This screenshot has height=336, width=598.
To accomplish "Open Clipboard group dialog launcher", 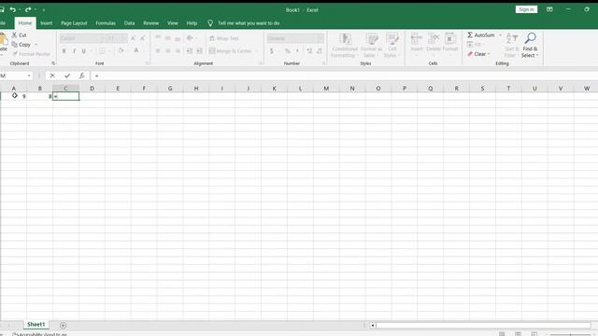I will pyautogui.click(x=53, y=63).
